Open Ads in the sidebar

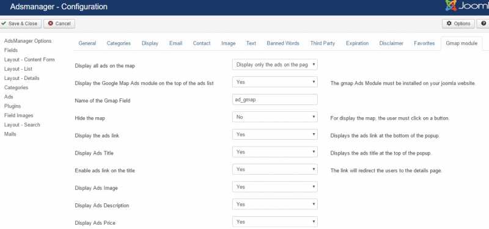click(9, 97)
